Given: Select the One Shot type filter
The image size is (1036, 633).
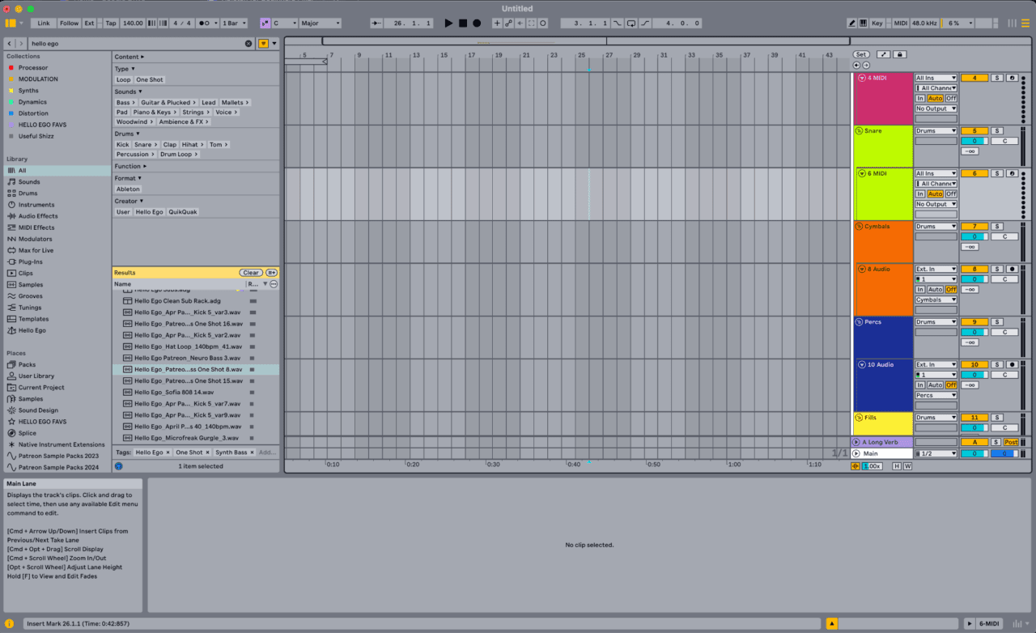Looking at the screenshot, I should pyautogui.click(x=150, y=79).
